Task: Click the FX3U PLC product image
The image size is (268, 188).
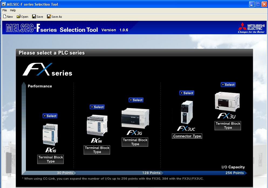Action: click(227, 102)
